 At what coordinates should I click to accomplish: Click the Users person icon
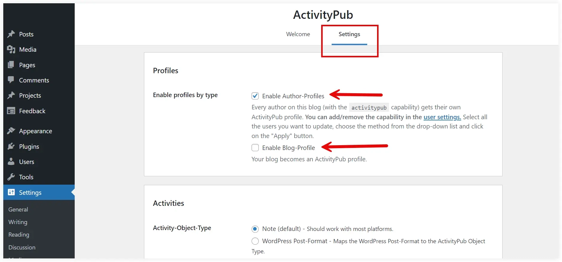coord(11,162)
